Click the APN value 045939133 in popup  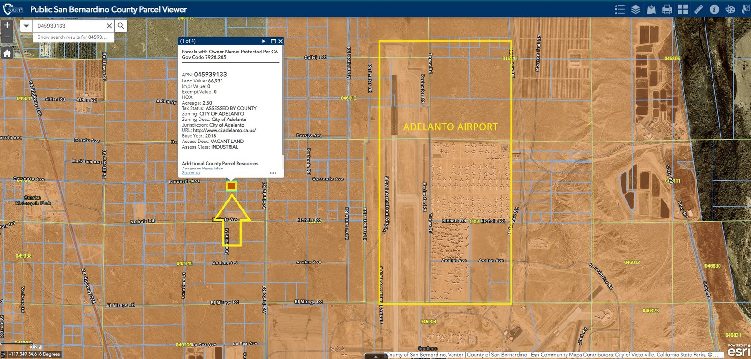(x=210, y=74)
